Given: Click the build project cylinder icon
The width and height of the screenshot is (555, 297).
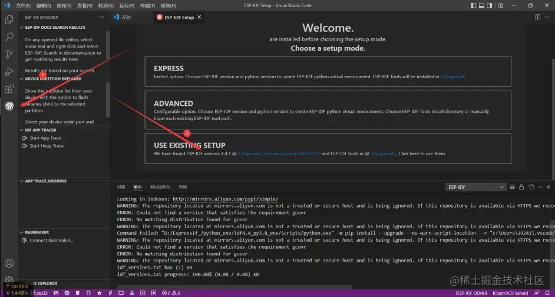Looking at the screenshot, I should pos(88,293).
